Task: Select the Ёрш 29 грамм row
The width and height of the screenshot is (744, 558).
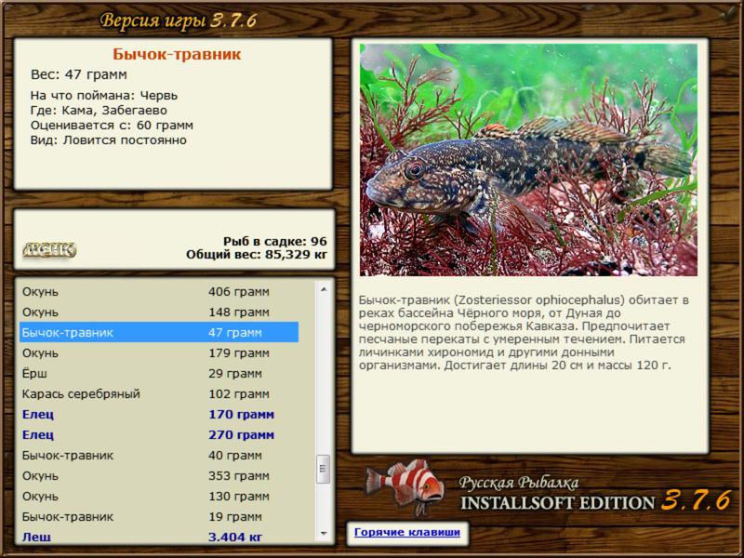Action: pyautogui.click(x=159, y=373)
